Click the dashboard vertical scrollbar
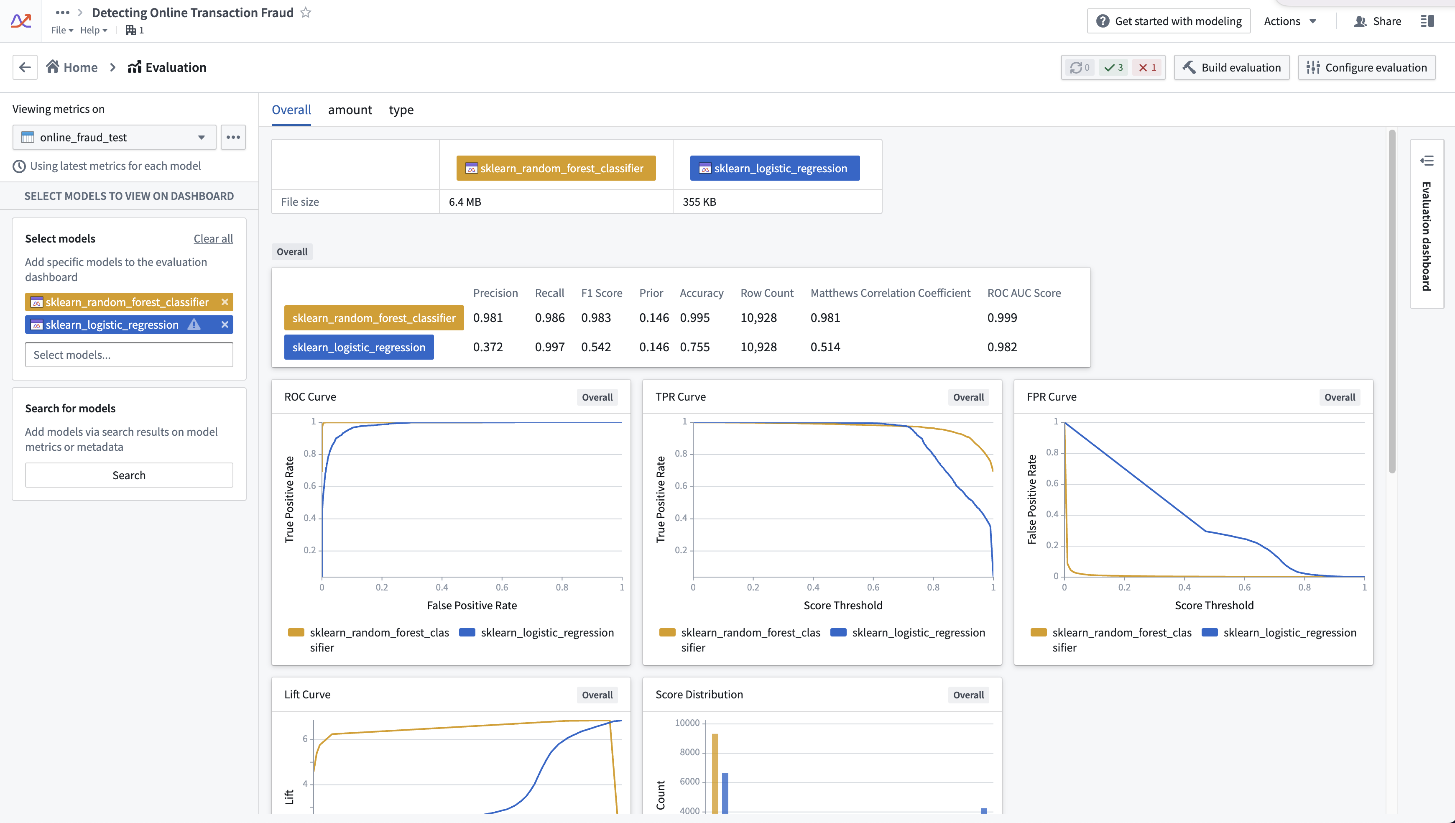Viewport: 1455px width, 823px height. tap(1392, 301)
